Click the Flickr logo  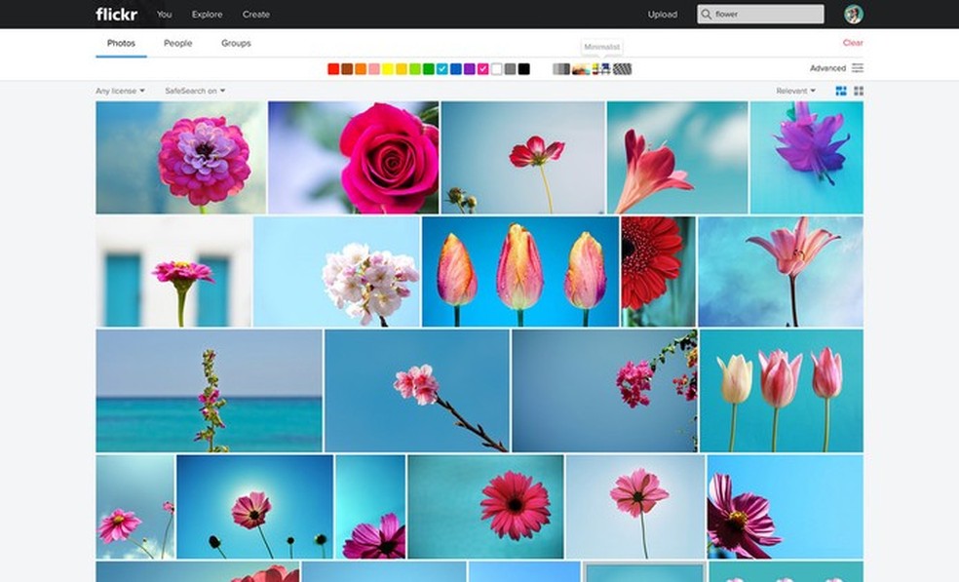coord(116,14)
